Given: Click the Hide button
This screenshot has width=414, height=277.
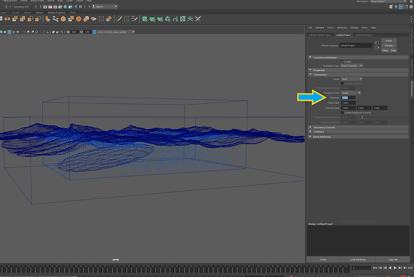Looking at the screenshot, I should 393,50.
